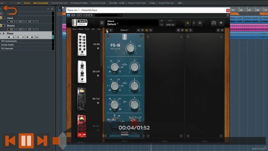Switch to the Mast module tab
The height and width of the screenshot is (151, 268).
click(81, 29)
